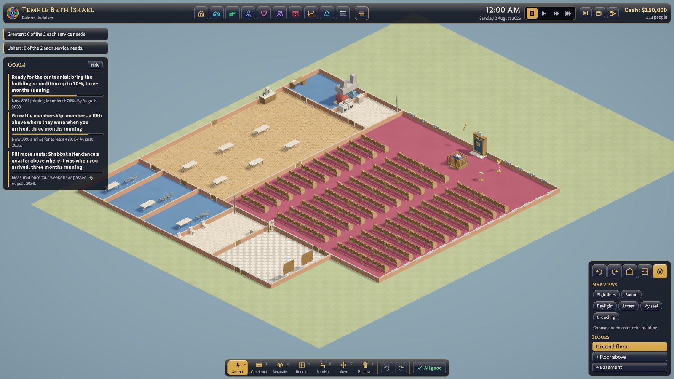The image size is (674, 379).
Task: Add a Basement floor
Action: (x=629, y=368)
